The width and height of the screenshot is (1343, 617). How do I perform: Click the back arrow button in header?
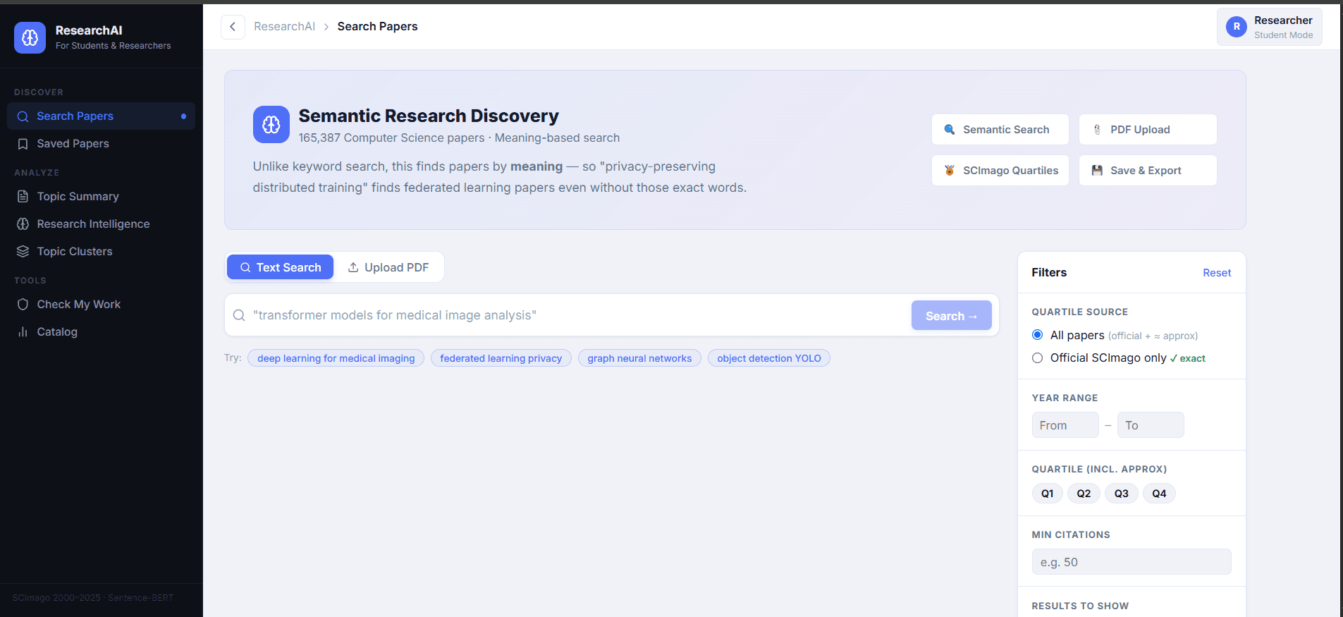pos(233,27)
